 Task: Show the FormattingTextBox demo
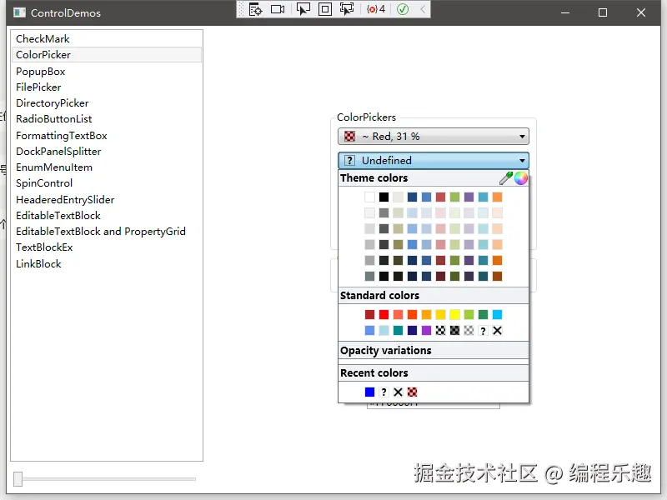(107, 136)
